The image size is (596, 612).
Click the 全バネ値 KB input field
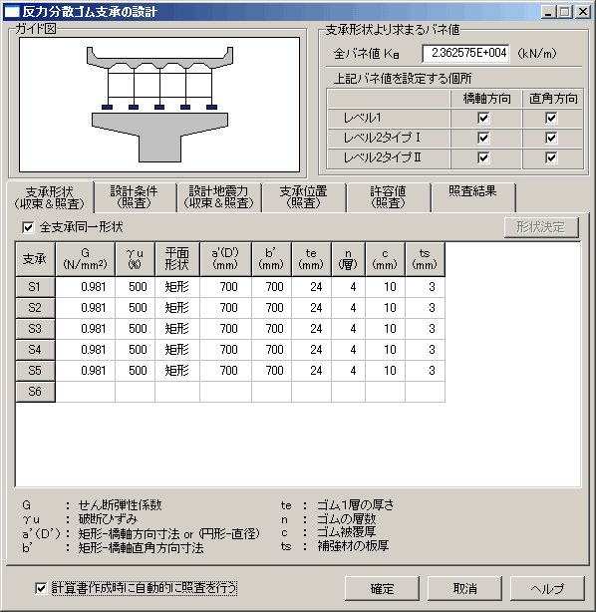pyautogui.click(x=465, y=53)
